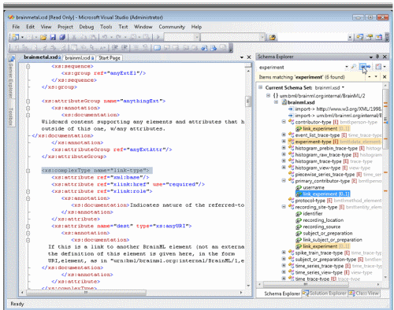Collapse the recording_site-type node
394x310 pixels.
(x=284, y=207)
